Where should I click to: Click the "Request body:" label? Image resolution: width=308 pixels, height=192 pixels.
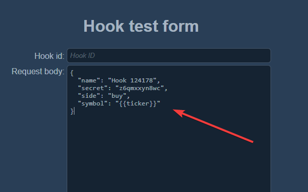pos(38,72)
